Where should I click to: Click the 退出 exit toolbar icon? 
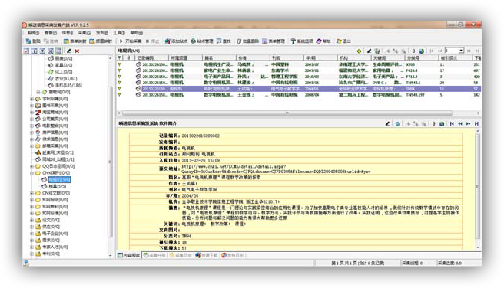[x=339, y=41]
